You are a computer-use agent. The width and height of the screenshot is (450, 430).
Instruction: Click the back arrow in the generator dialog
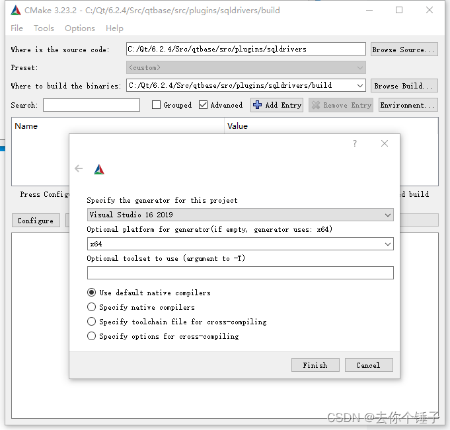coord(79,168)
